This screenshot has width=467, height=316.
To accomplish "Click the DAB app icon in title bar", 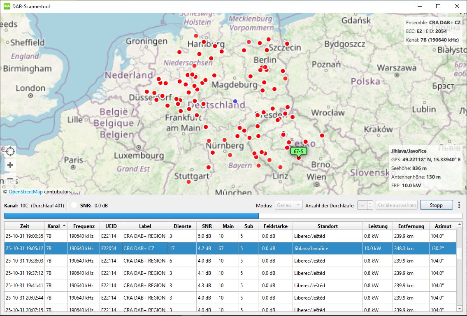I will tap(7, 6).
